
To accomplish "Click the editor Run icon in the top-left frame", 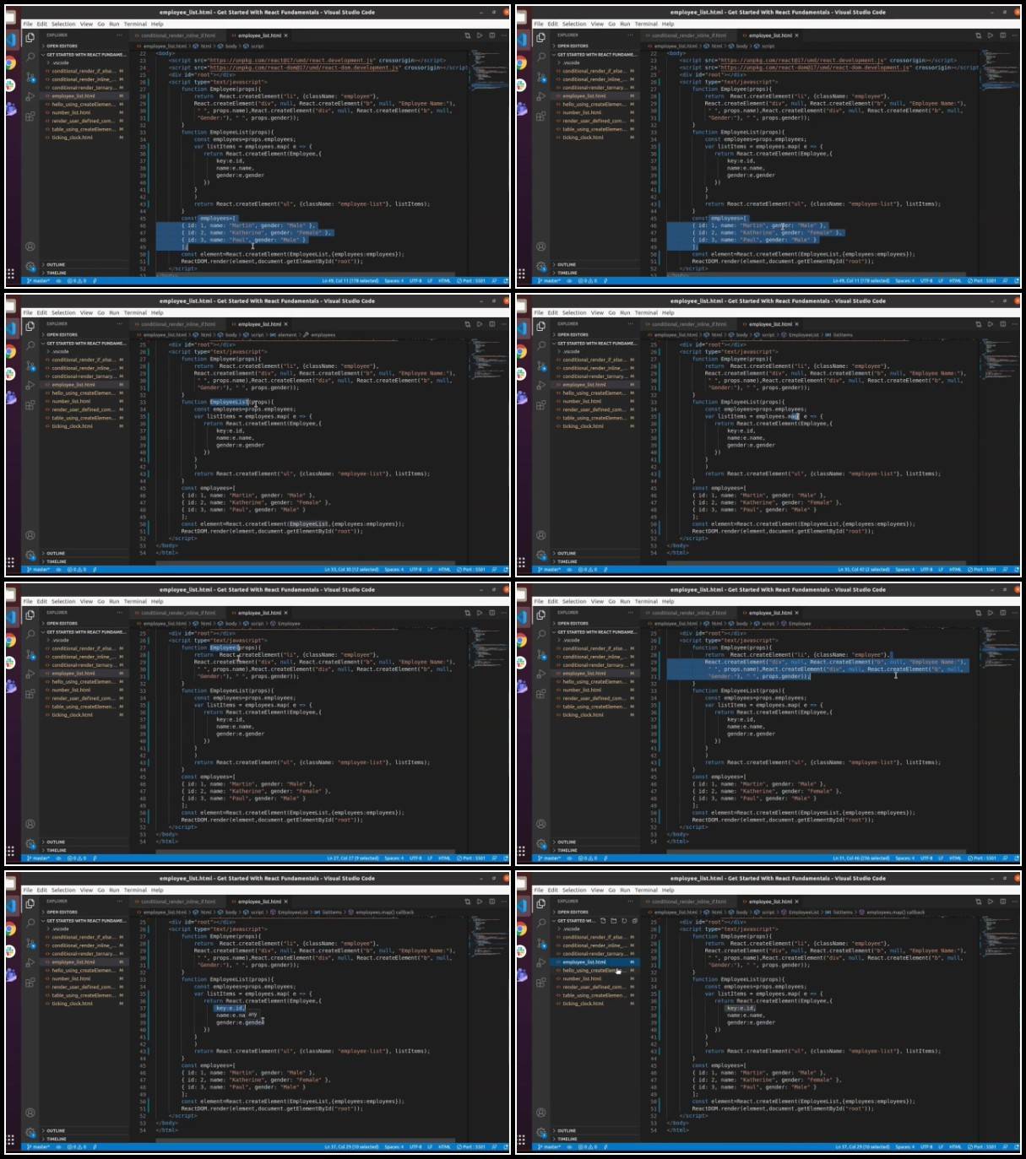I will (x=480, y=35).
